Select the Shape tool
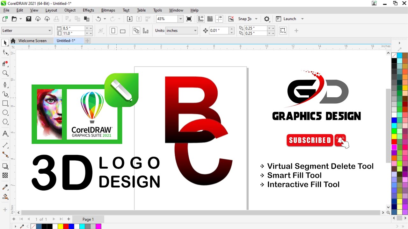The height and width of the screenshot is (229, 408). [5, 52]
